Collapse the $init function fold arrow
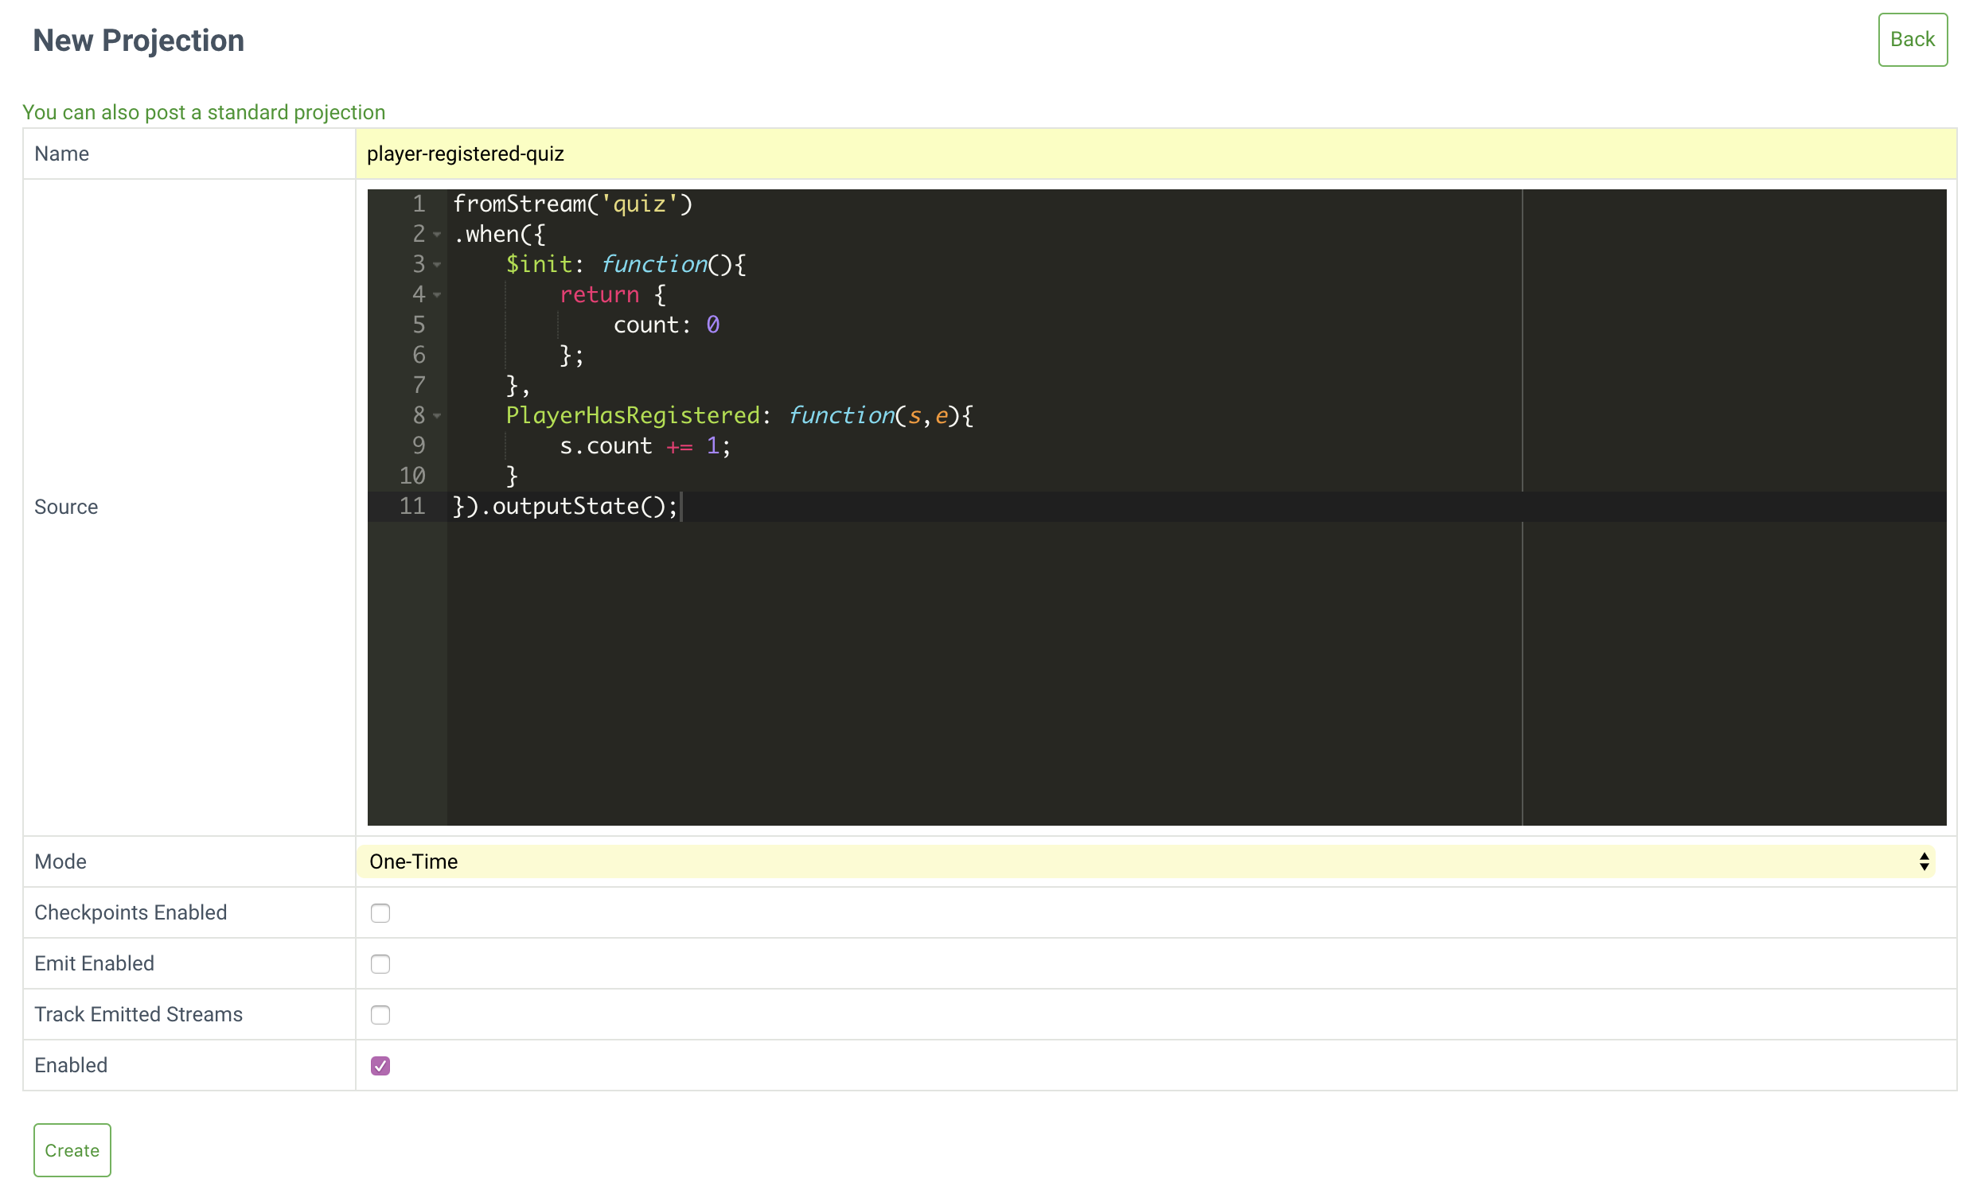 point(437,265)
